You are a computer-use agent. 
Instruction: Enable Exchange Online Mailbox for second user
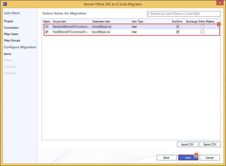[x=202, y=32]
